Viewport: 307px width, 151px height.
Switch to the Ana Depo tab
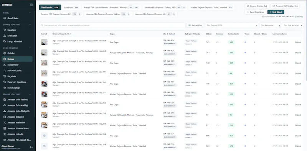71,7
